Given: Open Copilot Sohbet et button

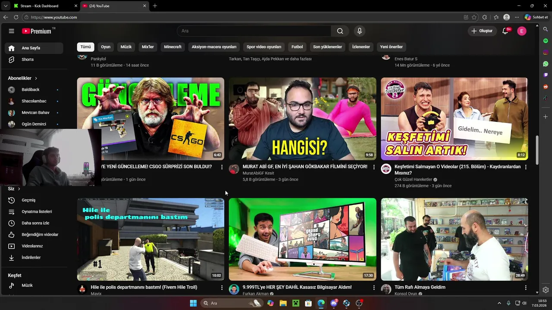Looking at the screenshot, I should [536, 17].
